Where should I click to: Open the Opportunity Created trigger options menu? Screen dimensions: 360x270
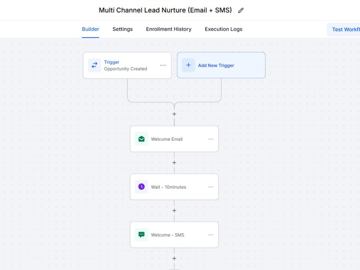pyautogui.click(x=163, y=66)
